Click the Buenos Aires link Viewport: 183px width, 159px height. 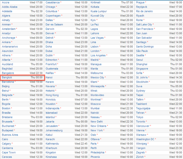point(10,135)
